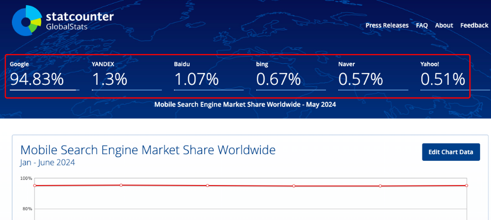Click the 80% y-axis label
This screenshot has width=491, height=220.
26,209
